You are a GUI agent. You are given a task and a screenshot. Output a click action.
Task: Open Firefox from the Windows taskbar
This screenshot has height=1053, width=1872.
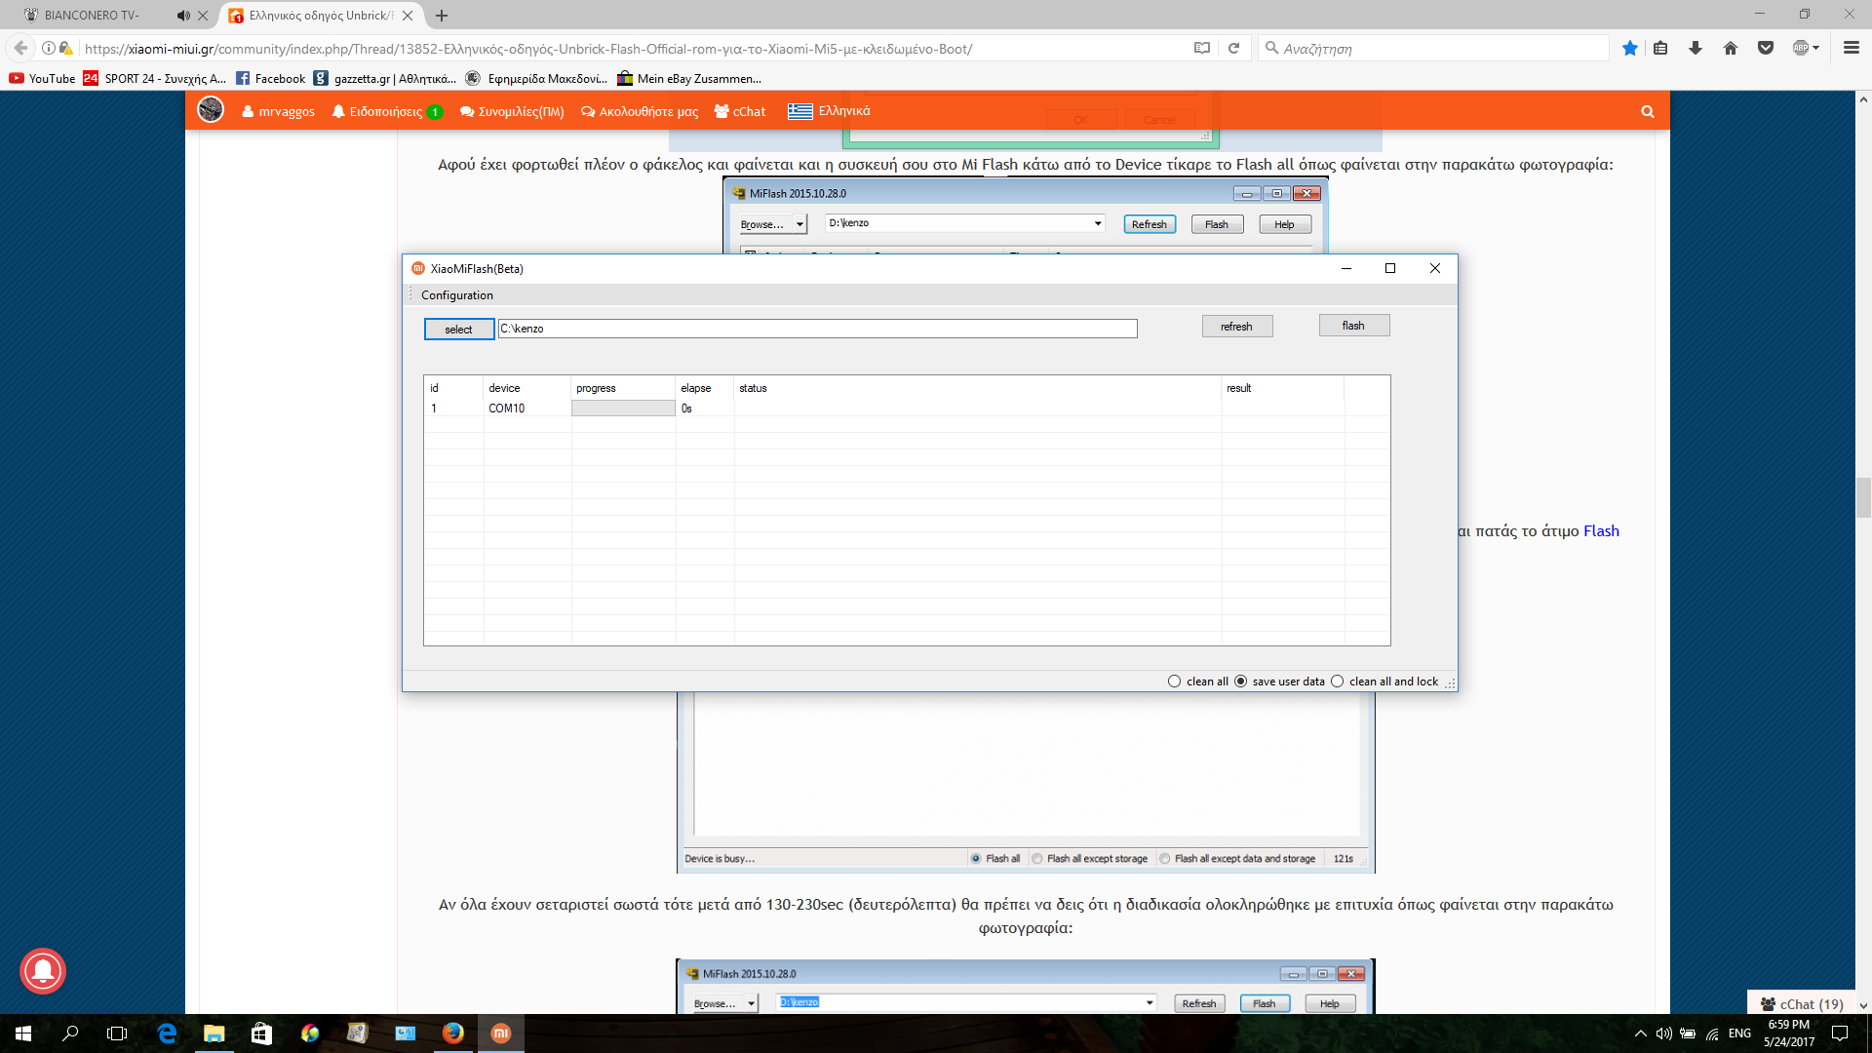(x=453, y=1033)
